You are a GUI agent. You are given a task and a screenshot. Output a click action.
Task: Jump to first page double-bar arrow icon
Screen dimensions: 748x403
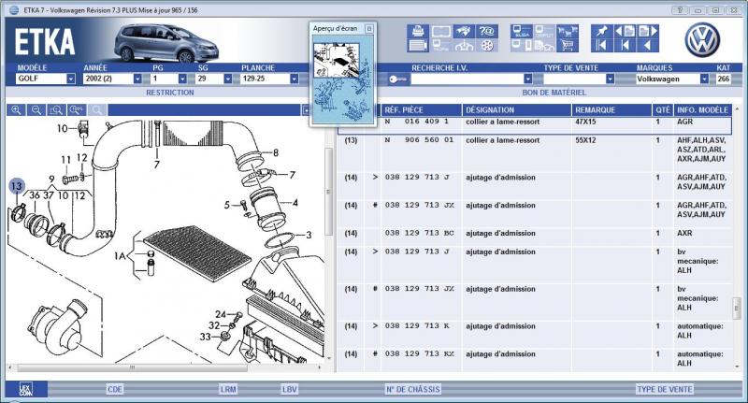[x=602, y=45]
